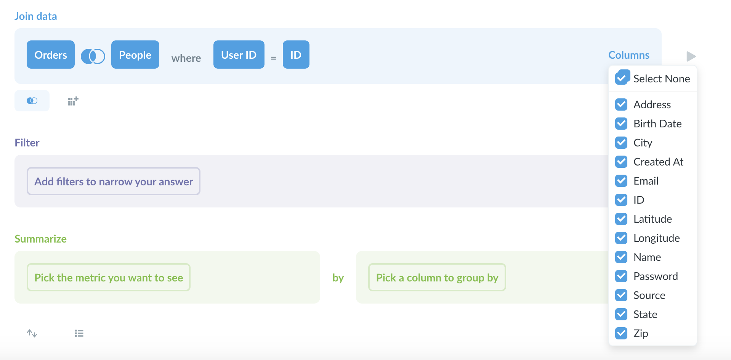Open sort options with the arrows icon
The width and height of the screenshot is (731, 360).
click(x=32, y=333)
